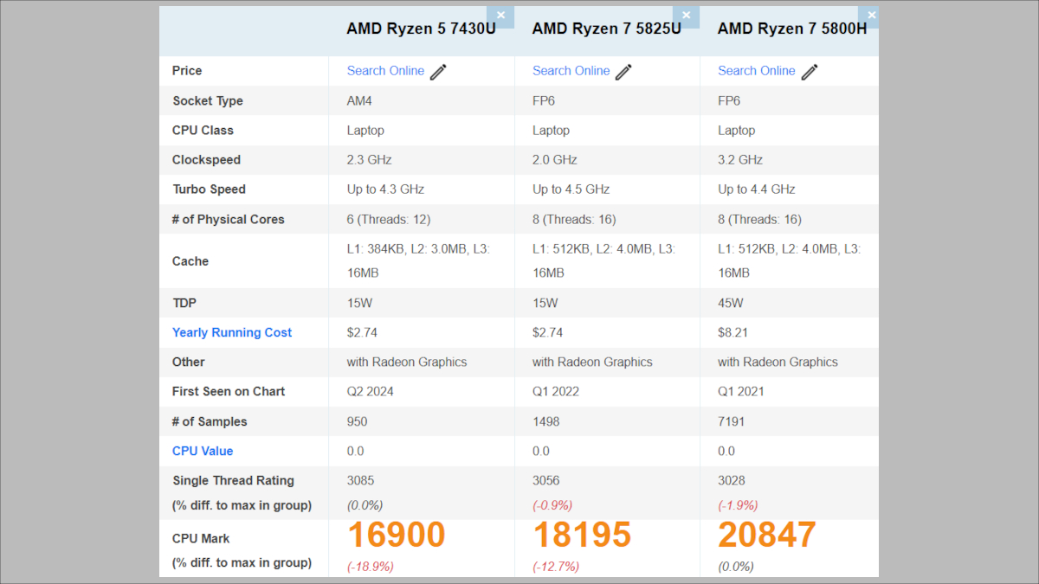The width and height of the screenshot is (1039, 584).
Task: Search Online for Ryzen 7 5825U price
Action: pyautogui.click(x=571, y=71)
